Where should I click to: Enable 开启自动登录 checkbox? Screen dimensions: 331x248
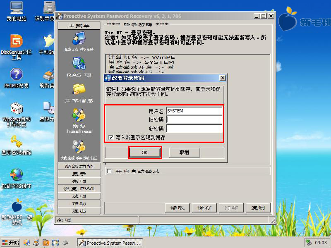coord(109,171)
